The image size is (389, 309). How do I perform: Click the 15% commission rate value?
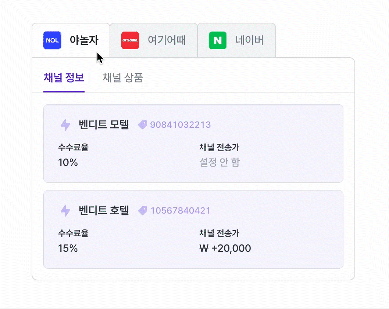68,248
